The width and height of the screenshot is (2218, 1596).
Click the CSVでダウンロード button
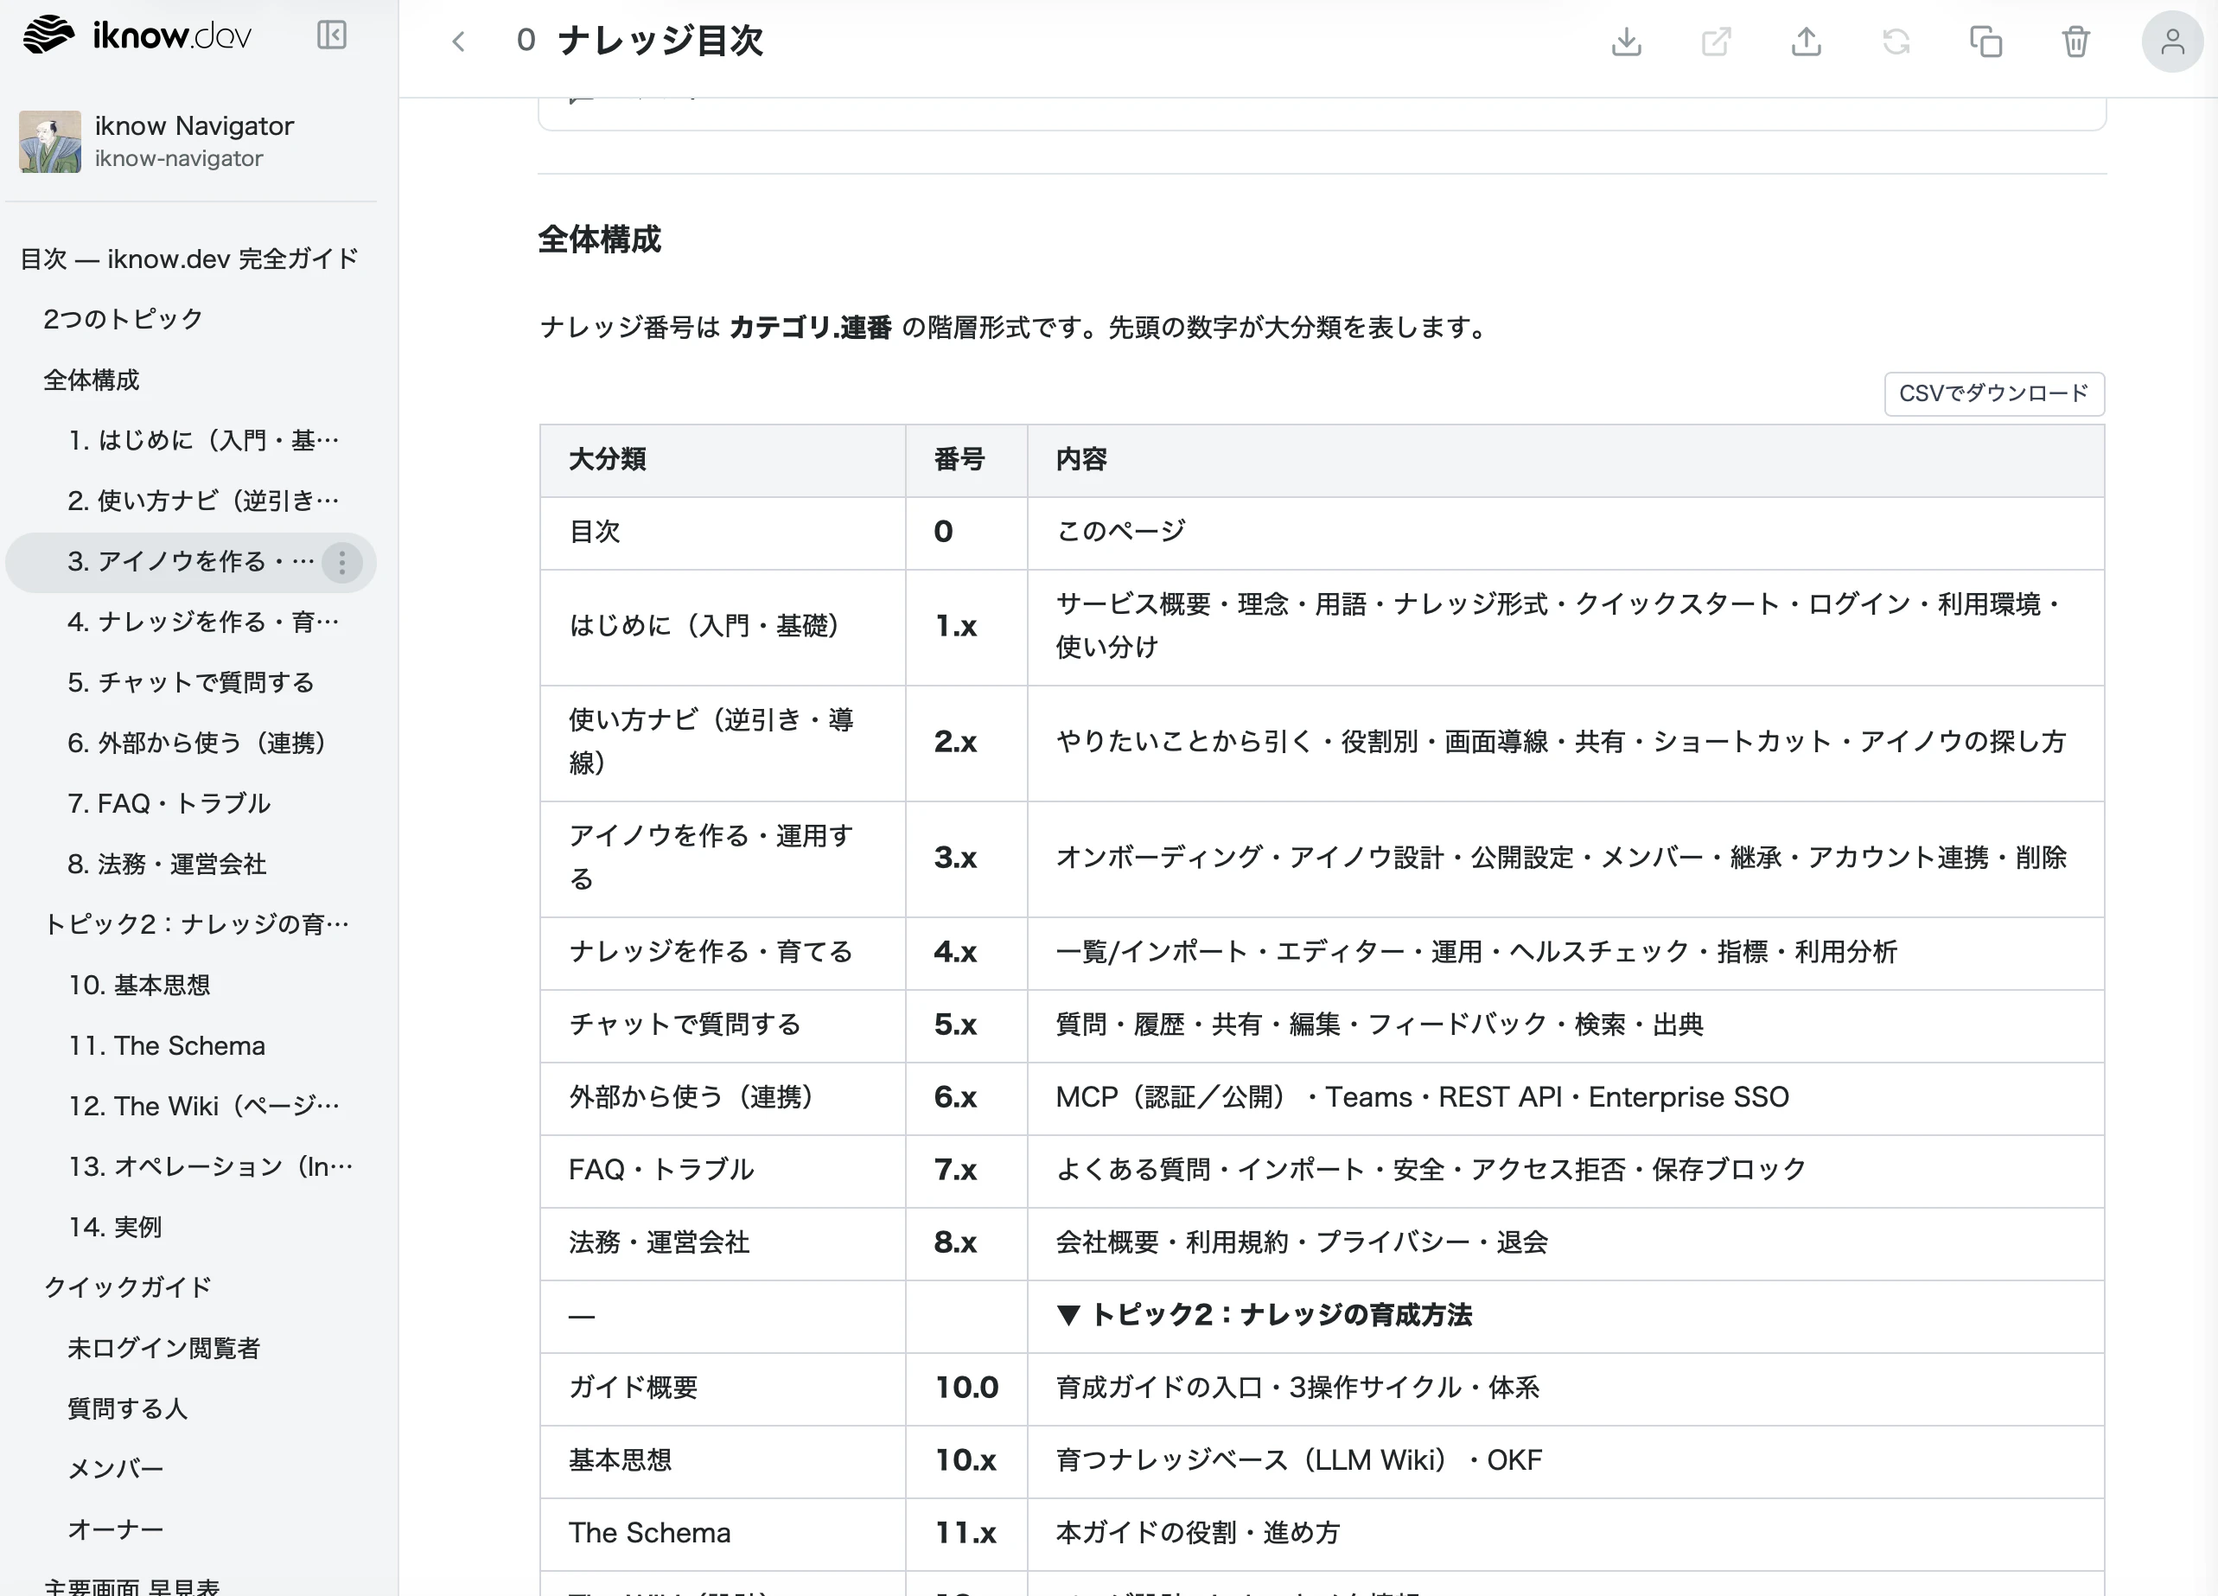click(x=1994, y=393)
